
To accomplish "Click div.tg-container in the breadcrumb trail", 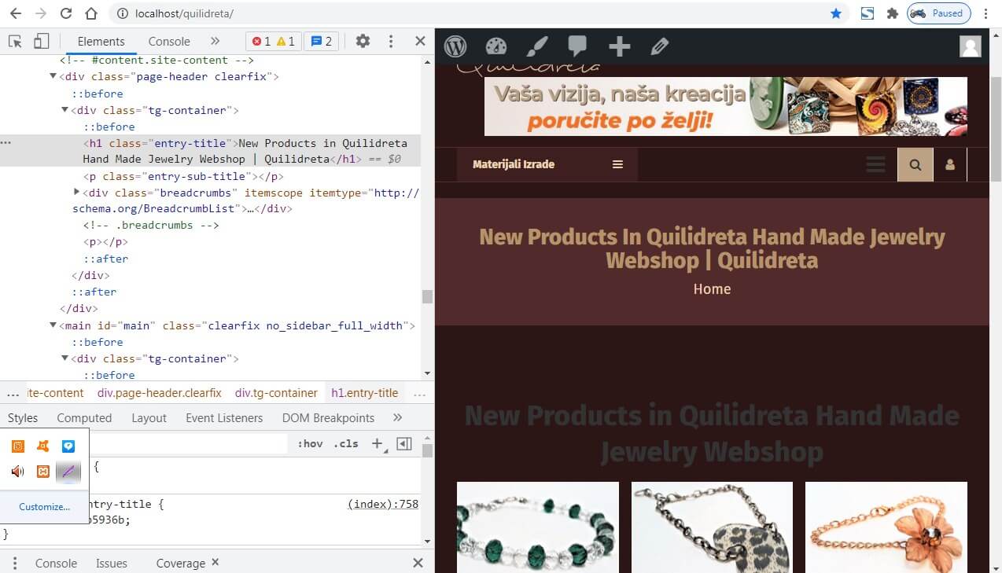I will tap(276, 393).
